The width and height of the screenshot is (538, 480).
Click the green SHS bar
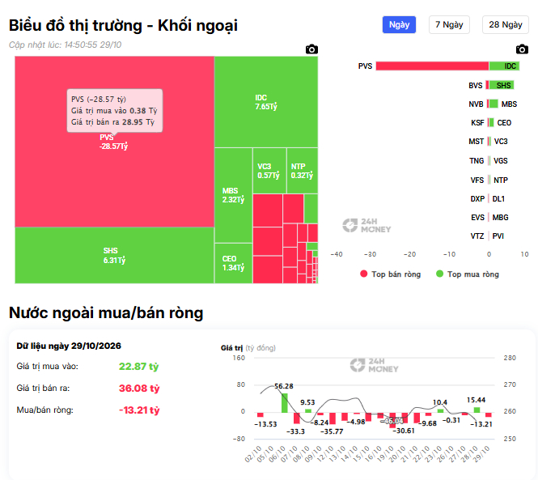click(x=502, y=85)
